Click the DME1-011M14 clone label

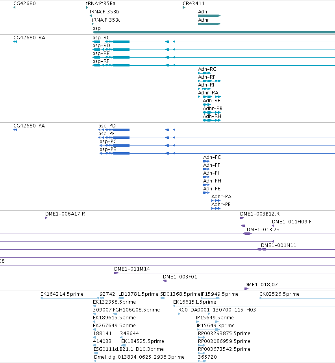click(x=132, y=269)
